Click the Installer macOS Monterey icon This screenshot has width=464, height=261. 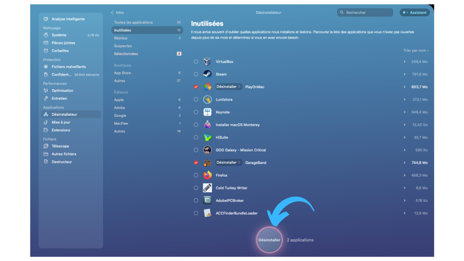pos(207,125)
